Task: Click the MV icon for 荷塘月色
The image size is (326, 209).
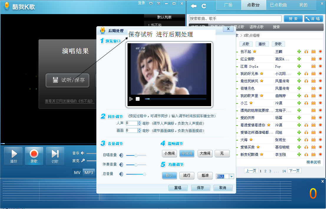Action: click(x=313, y=88)
